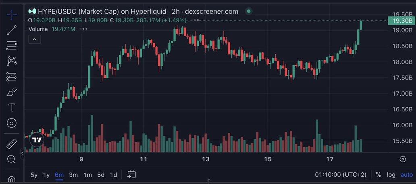
Task: Click the Volume value 19.471M
Action: 63,29
